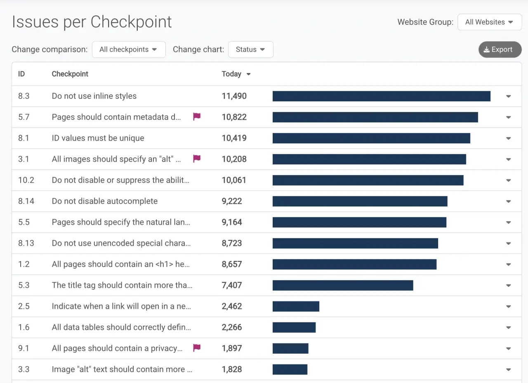
Task: Expand row 5.7 metadata checkpoint
Action: click(508, 117)
